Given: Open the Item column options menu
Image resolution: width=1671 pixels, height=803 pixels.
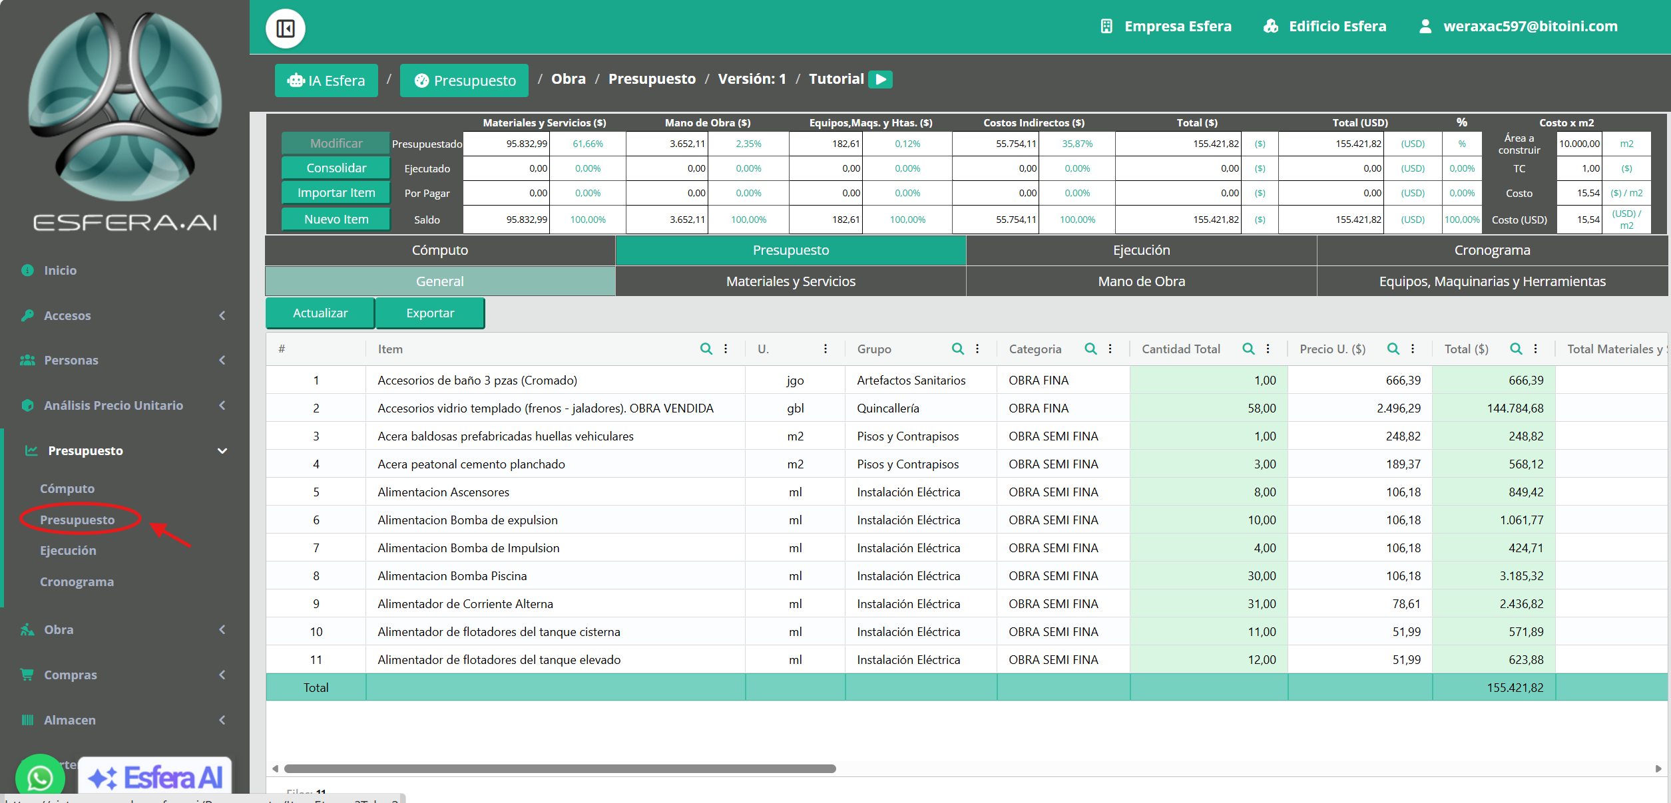Looking at the screenshot, I should (726, 349).
